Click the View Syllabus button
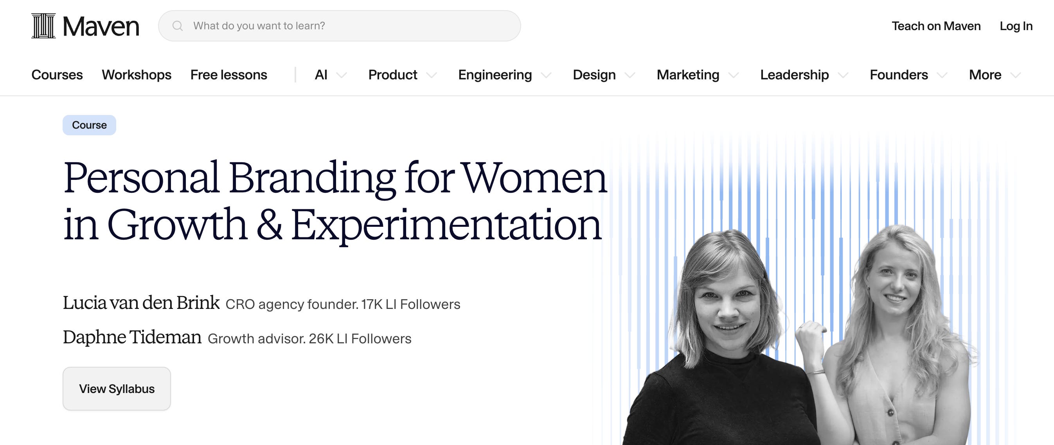The width and height of the screenshot is (1054, 445). point(117,389)
